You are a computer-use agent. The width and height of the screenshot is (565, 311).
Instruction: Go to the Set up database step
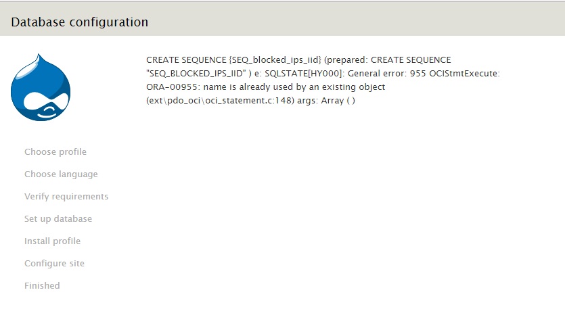click(x=58, y=219)
